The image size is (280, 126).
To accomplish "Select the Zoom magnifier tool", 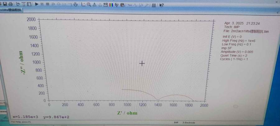I will tap(89, 4).
